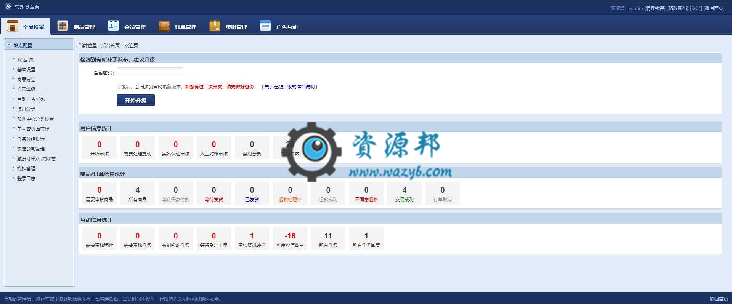The height and width of the screenshot is (304, 732).
Task: Click the 清理缓存 link in the top bar
Action: click(655, 8)
